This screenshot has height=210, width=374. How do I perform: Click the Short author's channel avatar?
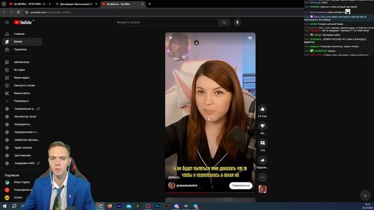point(172,185)
